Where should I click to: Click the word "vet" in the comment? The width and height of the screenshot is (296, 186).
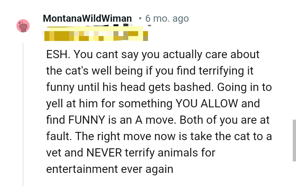(53, 153)
